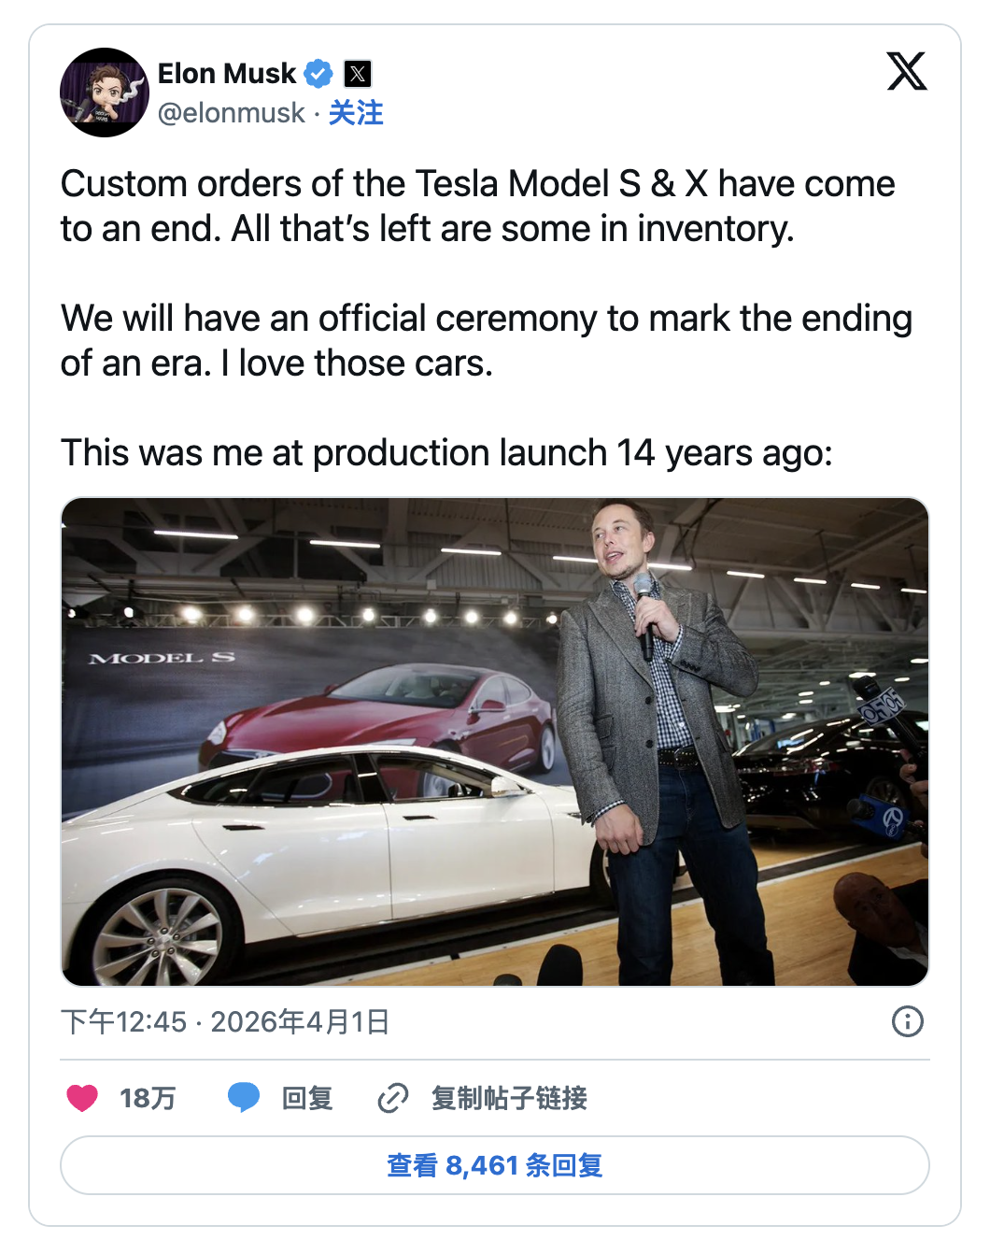Open the X logo in top-right corner
Image resolution: width=990 pixels, height=1254 pixels.
pyautogui.click(x=906, y=71)
